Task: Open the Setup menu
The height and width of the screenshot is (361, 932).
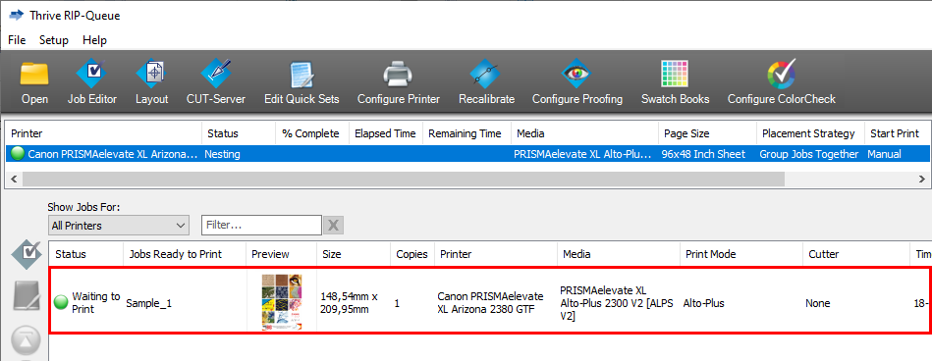Action: pos(53,40)
